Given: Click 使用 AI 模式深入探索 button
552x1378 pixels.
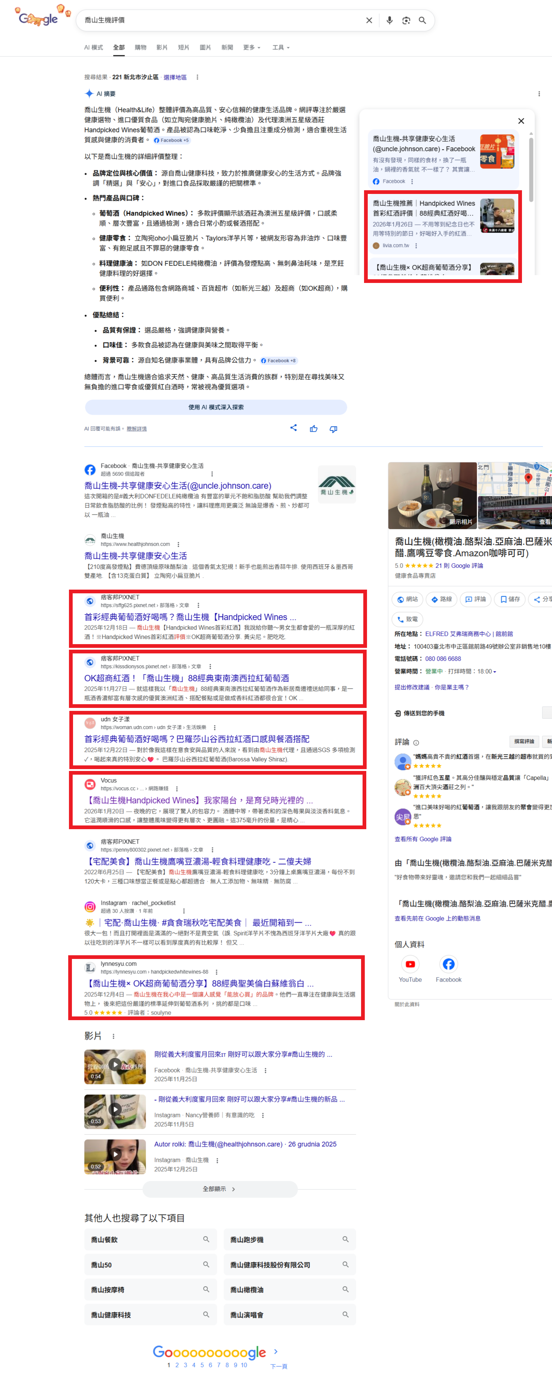Looking at the screenshot, I should (x=215, y=407).
